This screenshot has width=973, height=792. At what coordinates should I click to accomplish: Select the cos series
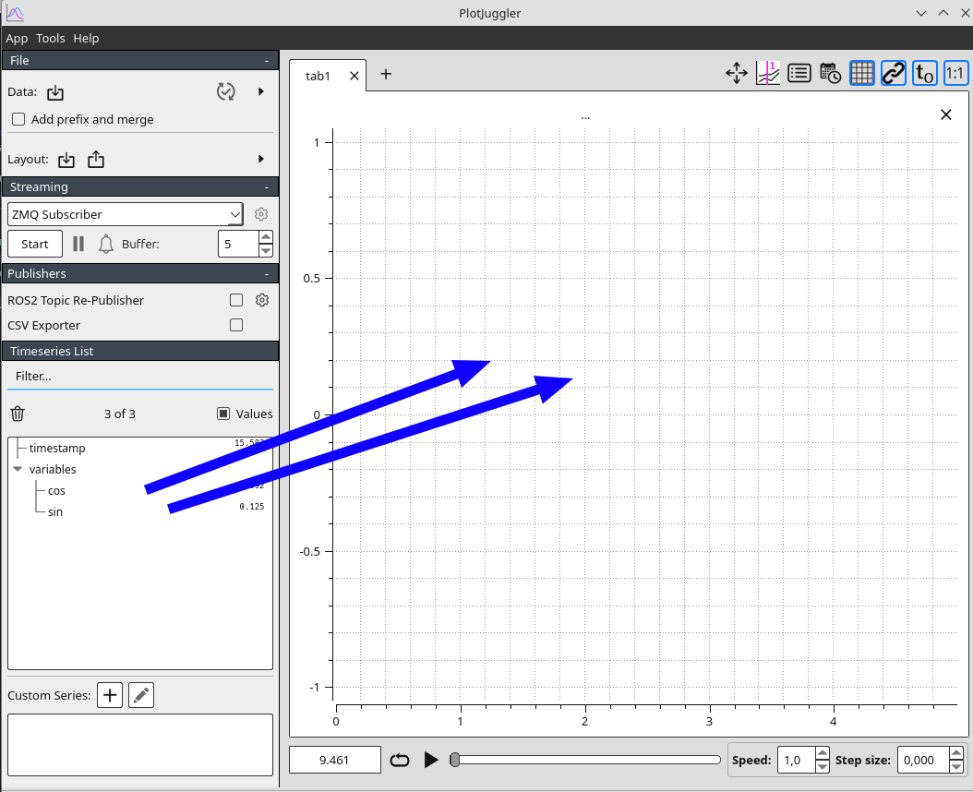tap(56, 491)
